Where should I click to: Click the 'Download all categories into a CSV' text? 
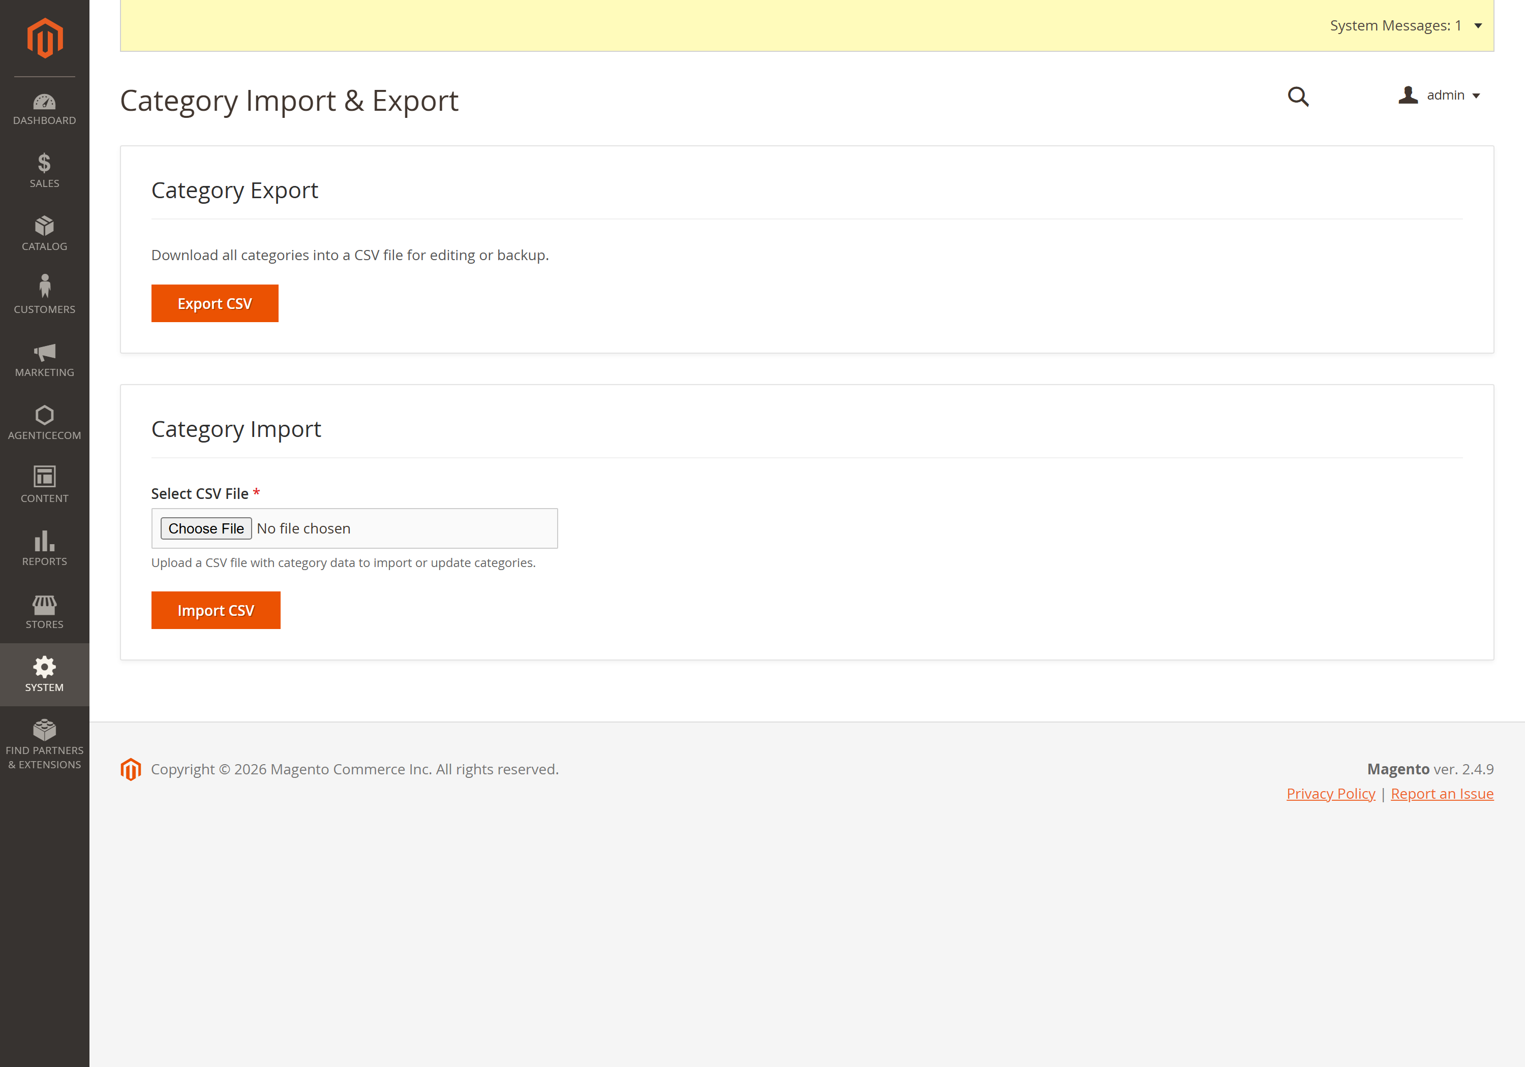coord(350,256)
